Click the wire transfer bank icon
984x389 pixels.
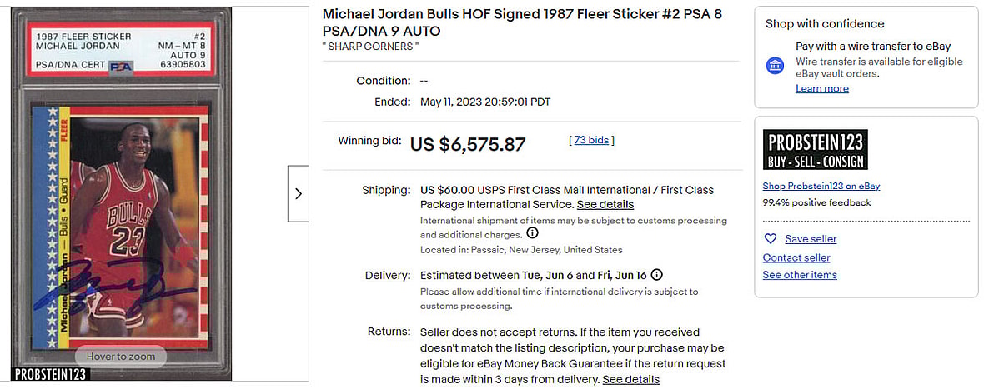(x=776, y=66)
